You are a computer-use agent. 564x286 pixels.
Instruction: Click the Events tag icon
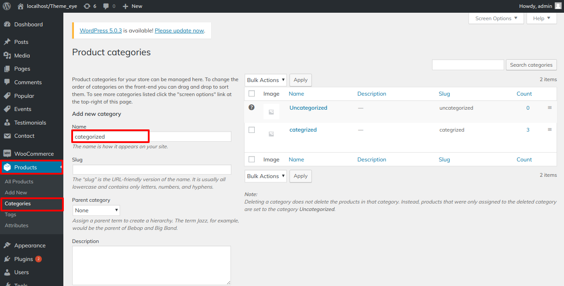[7, 109]
